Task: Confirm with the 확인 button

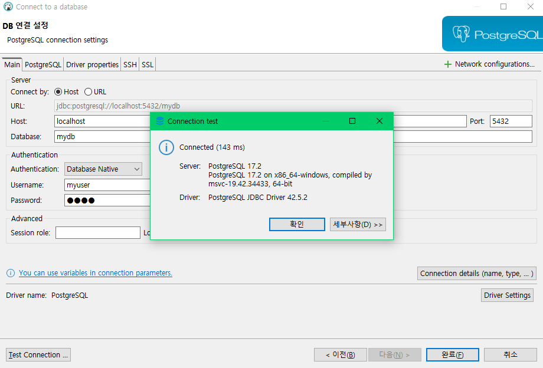Action: (297, 224)
